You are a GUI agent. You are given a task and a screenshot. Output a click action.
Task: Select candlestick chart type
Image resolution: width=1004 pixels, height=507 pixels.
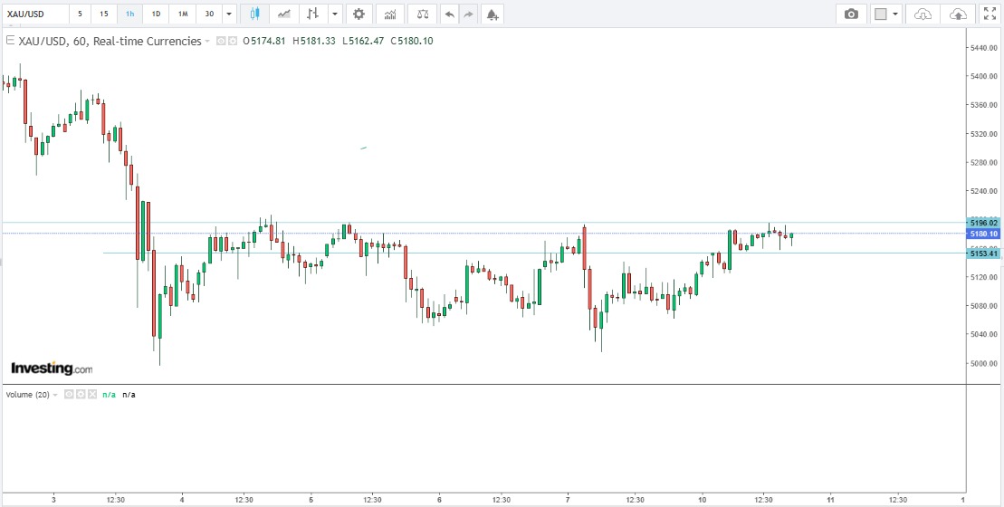coord(254,14)
